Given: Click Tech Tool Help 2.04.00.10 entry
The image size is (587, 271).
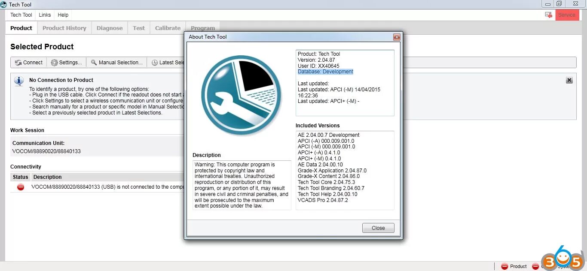Looking at the screenshot, I should (327, 194).
